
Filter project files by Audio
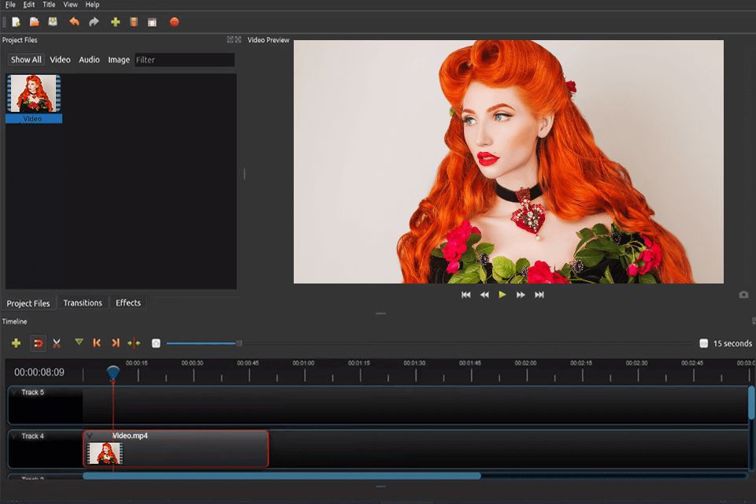coord(89,60)
